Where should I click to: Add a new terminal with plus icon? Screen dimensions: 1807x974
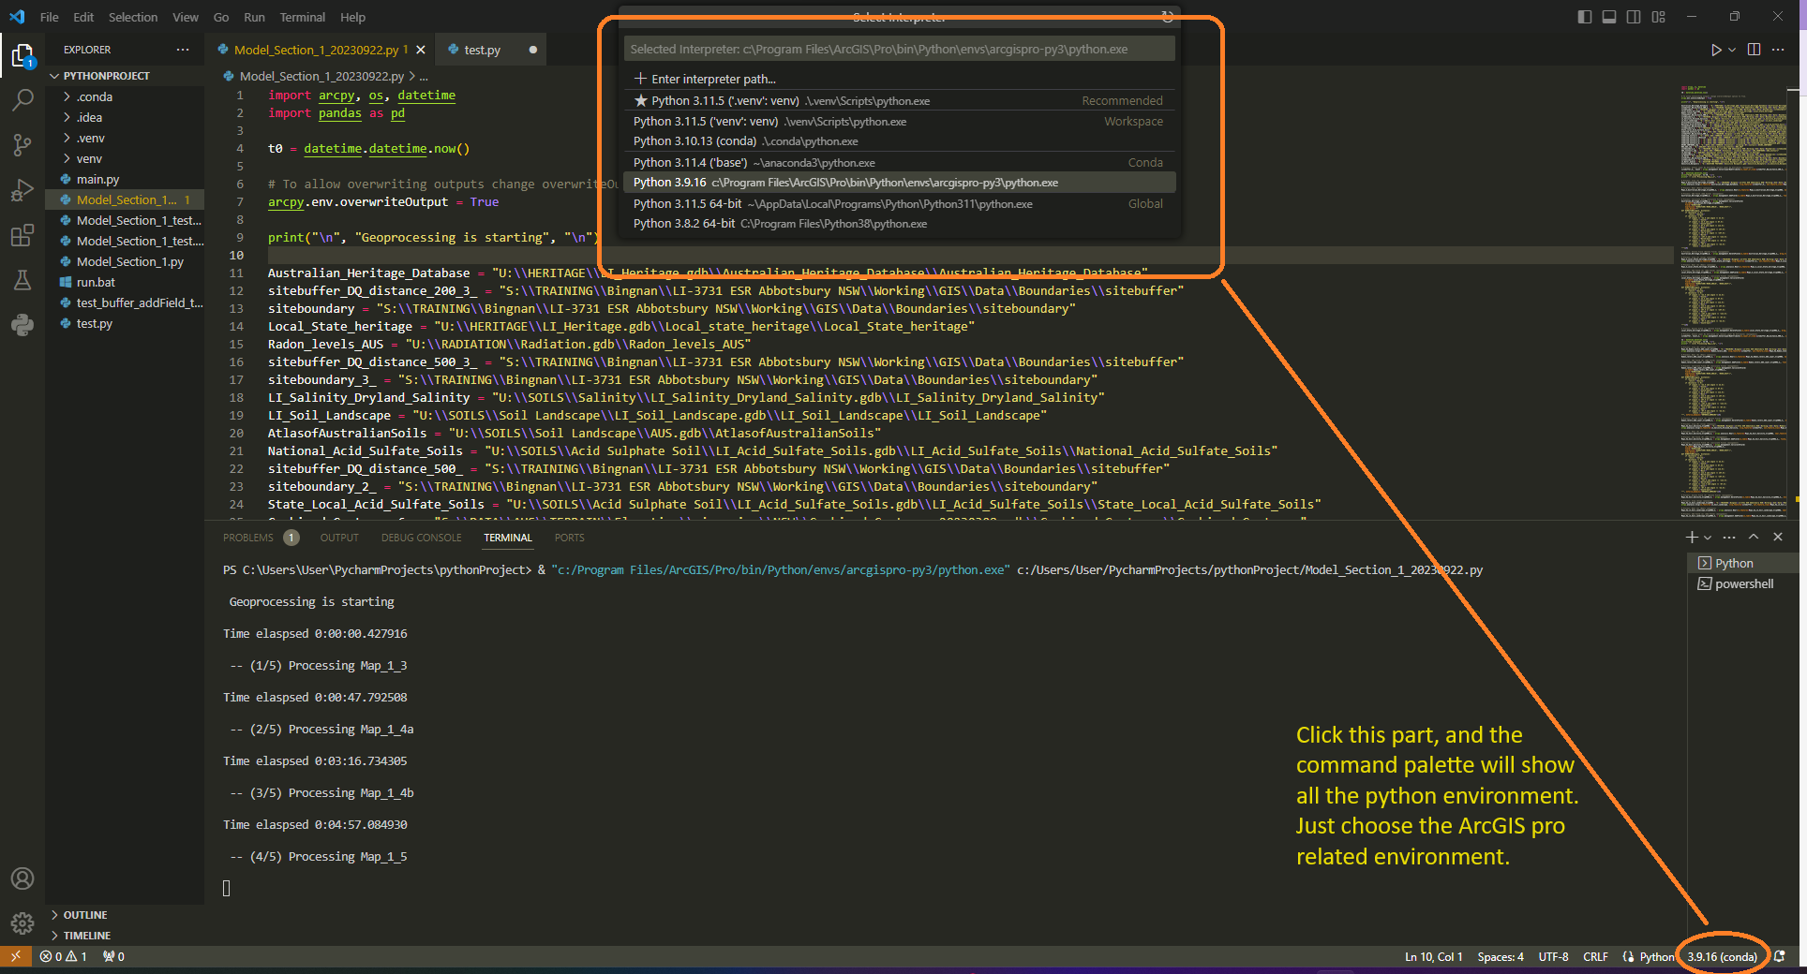(1692, 537)
